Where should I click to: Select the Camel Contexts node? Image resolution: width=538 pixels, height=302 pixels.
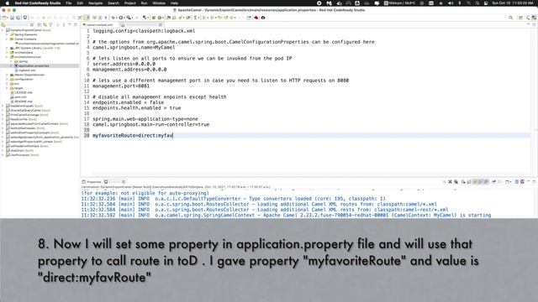[x=25, y=39]
